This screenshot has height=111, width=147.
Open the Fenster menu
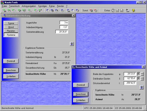point(60,6)
